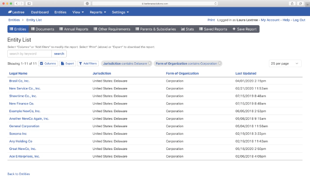The height and width of the screenshot is (189, 310).
Task: Click the privacy shield icon
Action: click(x=87, y=3)
